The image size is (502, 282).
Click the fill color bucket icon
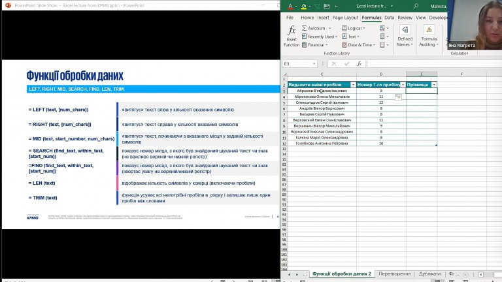pos(303,6)
